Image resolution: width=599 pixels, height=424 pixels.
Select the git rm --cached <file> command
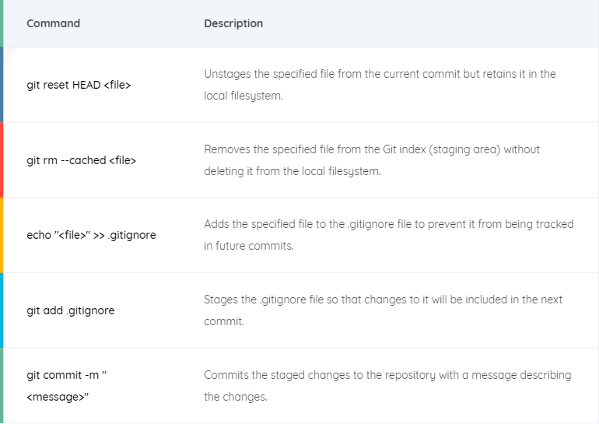82,160
